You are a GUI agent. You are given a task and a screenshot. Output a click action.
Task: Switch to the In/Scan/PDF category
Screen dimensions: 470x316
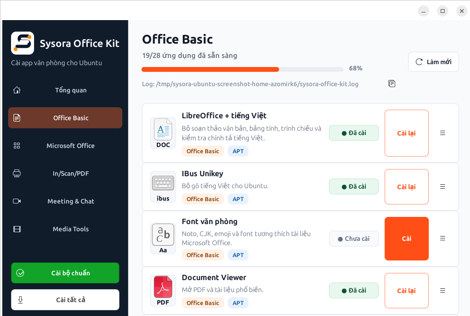[x=65, y=173]
